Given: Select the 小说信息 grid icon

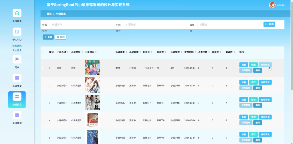Looking at the screenshot, I should [x=17, y=96].
